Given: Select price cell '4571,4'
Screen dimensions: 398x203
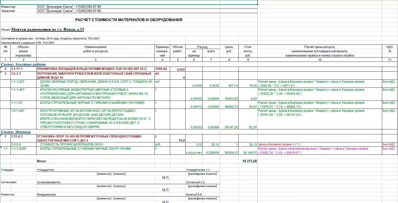Looking at the screenshot, I should [x=229, y=84].
